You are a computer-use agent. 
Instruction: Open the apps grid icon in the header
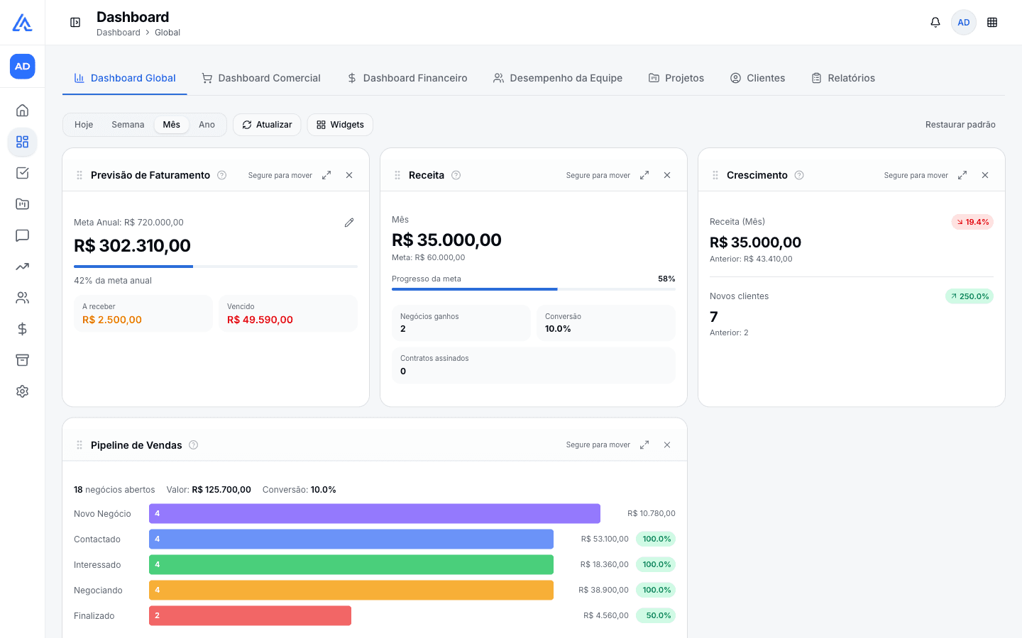(992, 23)
